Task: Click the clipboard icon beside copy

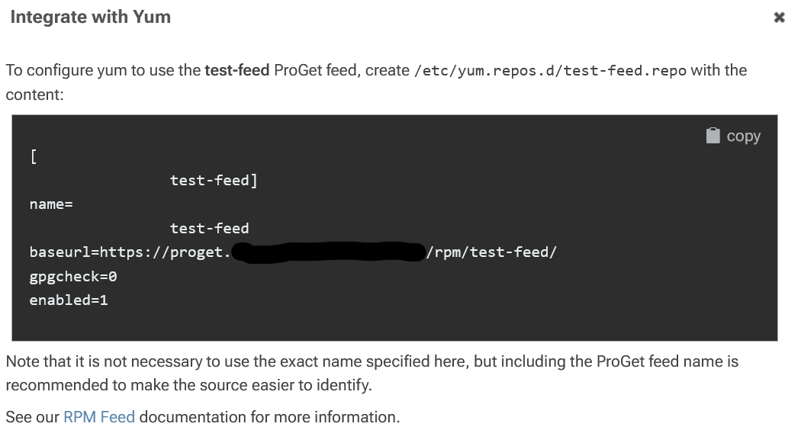Action: [x=713, y=136]
